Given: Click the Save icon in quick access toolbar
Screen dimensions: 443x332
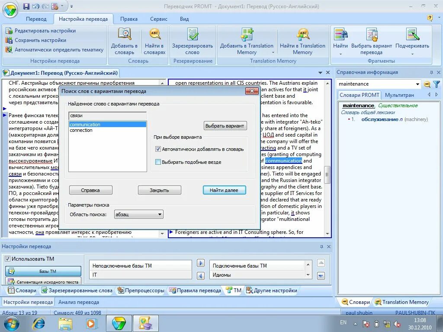Looking at the screenshot, I should (26, 6).
